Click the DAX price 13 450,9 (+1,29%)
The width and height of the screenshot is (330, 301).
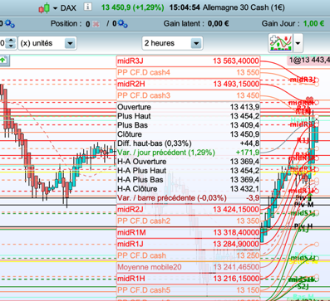(133, 7)
